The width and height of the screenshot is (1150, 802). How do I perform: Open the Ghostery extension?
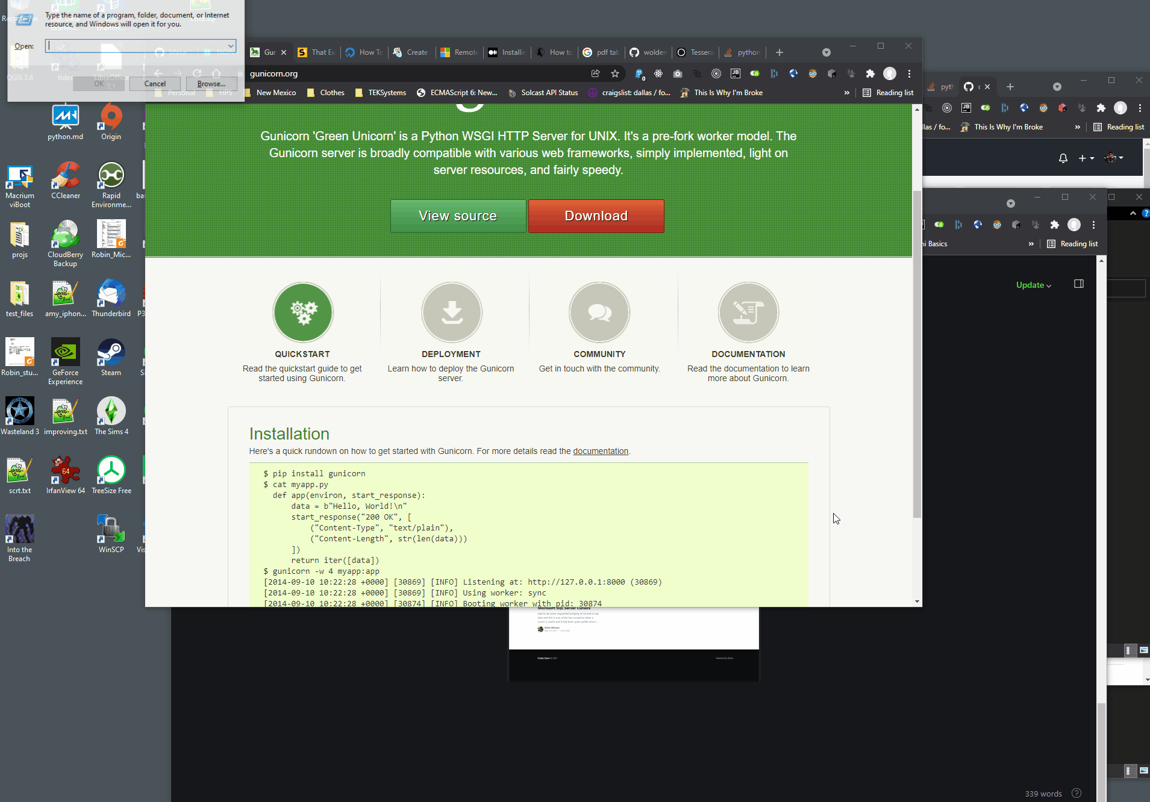pos(639,73)
